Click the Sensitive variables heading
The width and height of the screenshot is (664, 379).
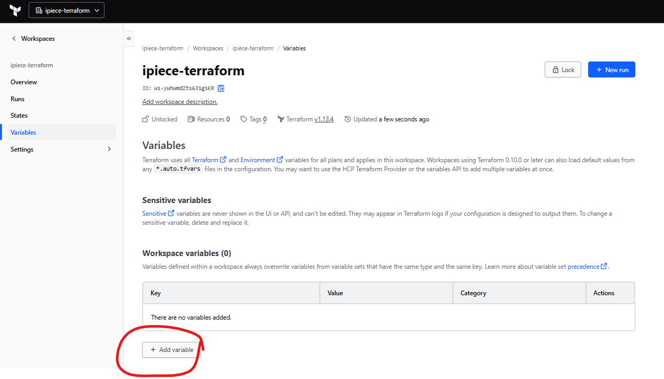[x=177, y=200]
